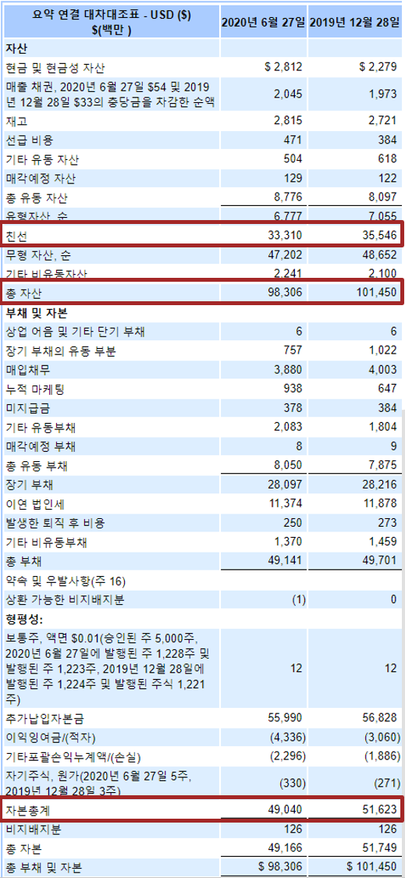Click the 기타포괄손익누계액/(손실) row label
The width and height of the screenshot is (405, 878).
[73, 758]
